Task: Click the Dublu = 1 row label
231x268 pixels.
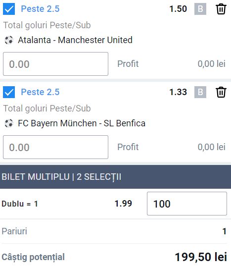Action: click(x=20, y=204)
